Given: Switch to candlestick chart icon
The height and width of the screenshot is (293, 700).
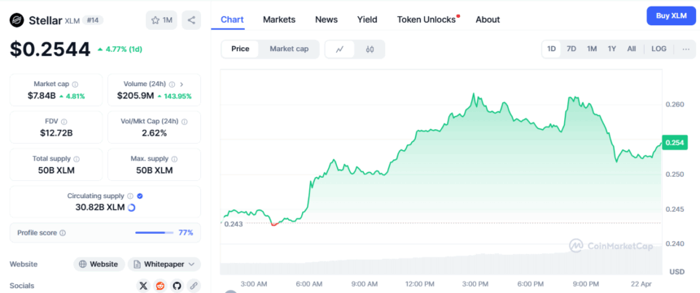Looking at the screenshot, I should click(370, 49).
